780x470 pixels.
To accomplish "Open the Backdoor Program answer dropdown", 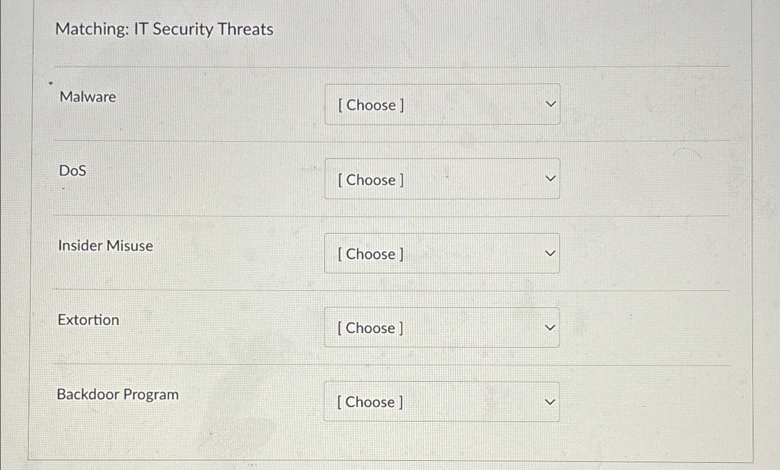I will (442, 402).
